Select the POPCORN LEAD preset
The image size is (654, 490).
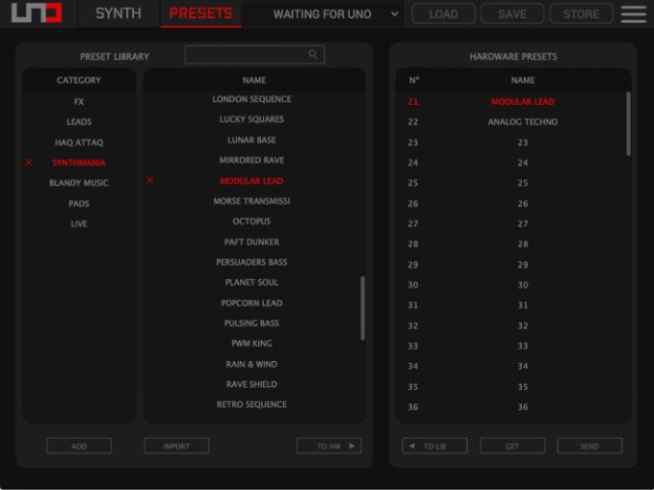[251, 302]
